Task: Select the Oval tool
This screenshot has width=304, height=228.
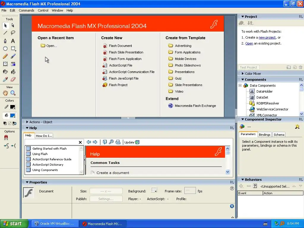Action: click(x=5, y=48)
